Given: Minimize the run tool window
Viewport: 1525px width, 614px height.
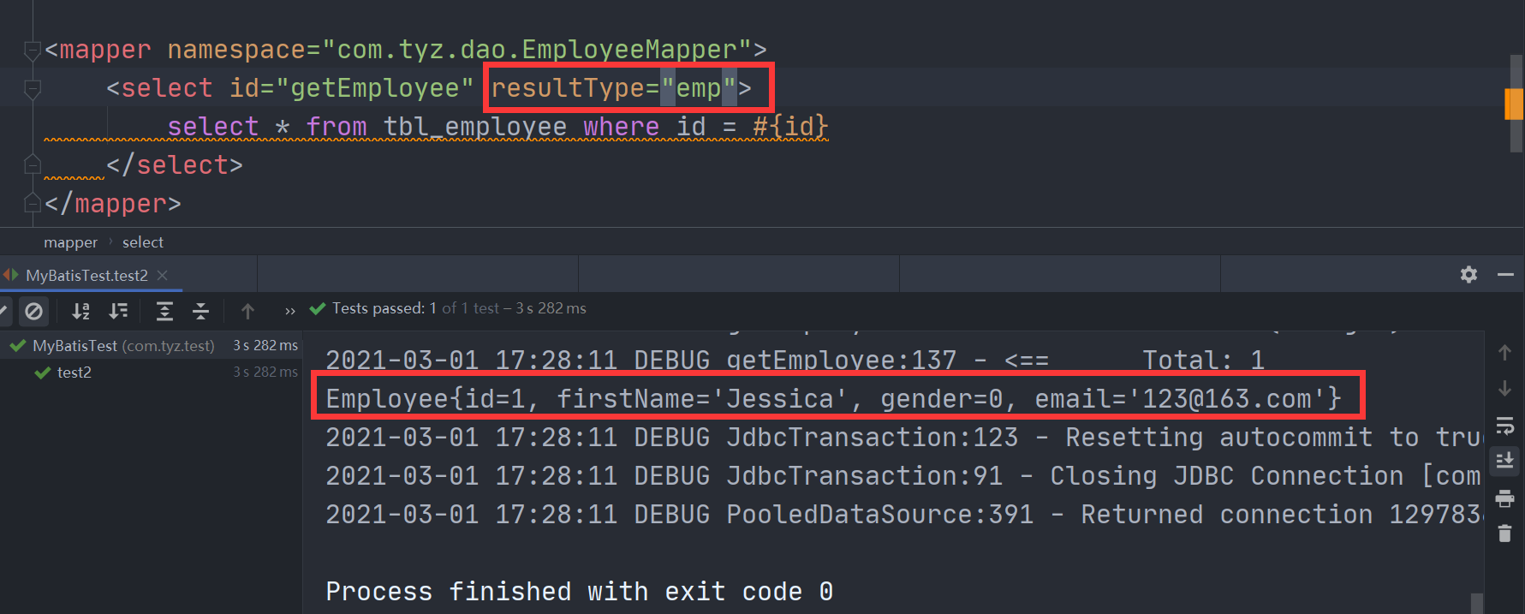Looking at the screenshot, I should coord(1505,274).
